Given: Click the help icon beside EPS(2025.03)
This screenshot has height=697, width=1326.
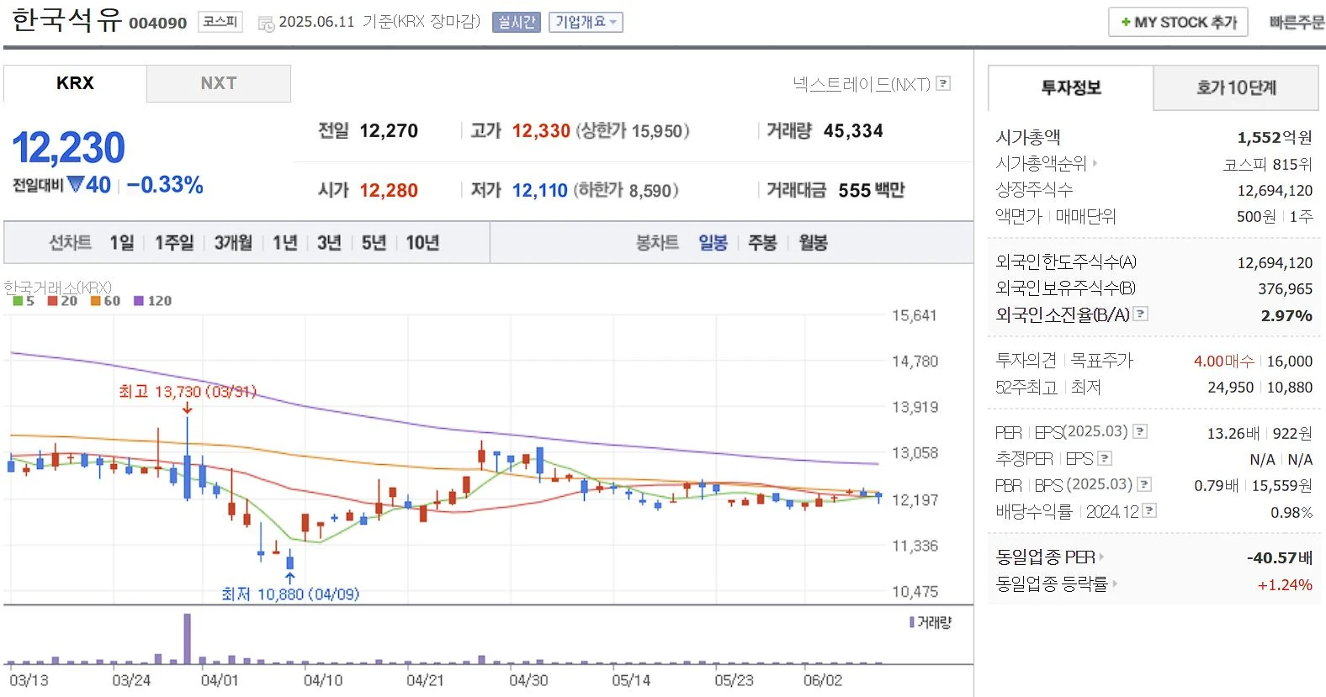Looking at the screenshot, I should tap(1140, 431).
